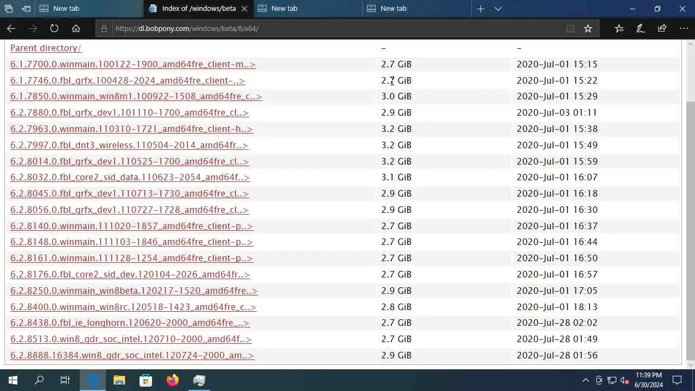Open 6.2.8250.0.winmain_win8beta link
This screenshot has height=391, width=695.
click(134, 291)
